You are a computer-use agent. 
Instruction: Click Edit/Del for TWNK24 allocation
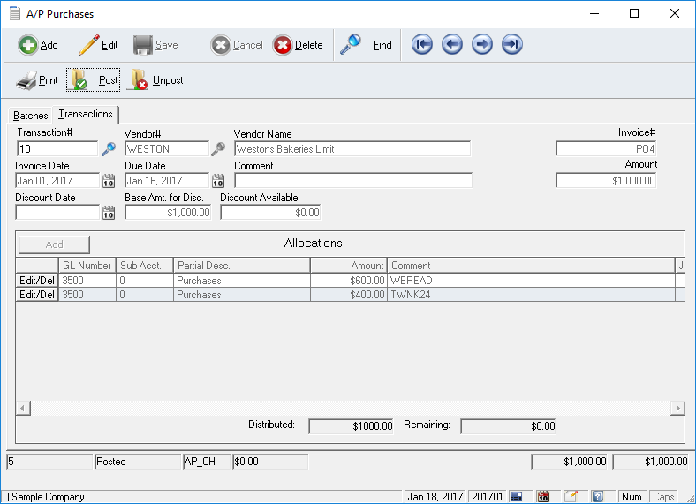(x=37, y=295)
